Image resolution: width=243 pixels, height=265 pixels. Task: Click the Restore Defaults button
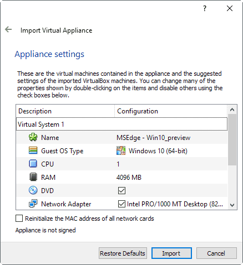[123, 253]
